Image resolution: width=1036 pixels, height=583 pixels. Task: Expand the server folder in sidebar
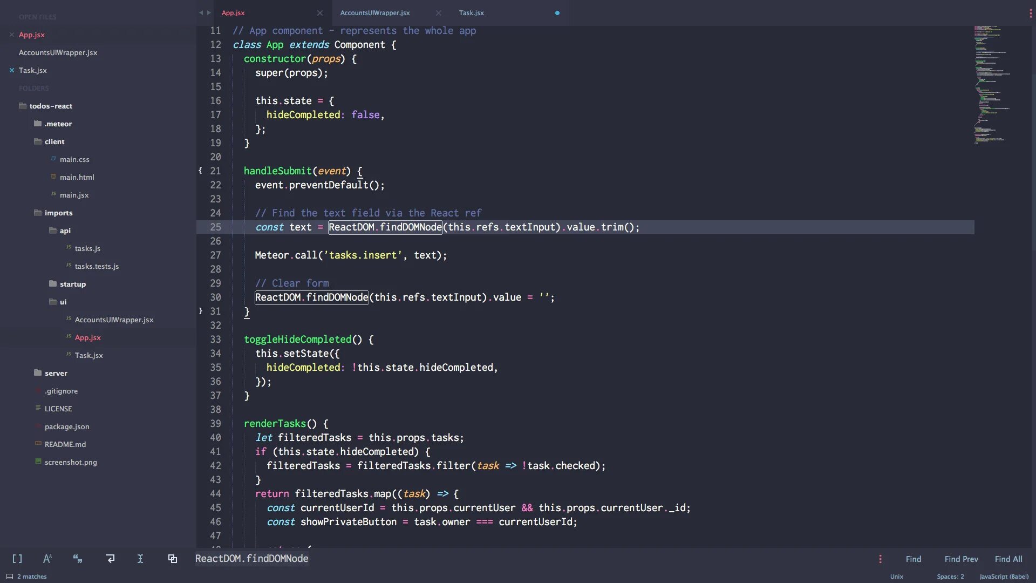(56, 373)
